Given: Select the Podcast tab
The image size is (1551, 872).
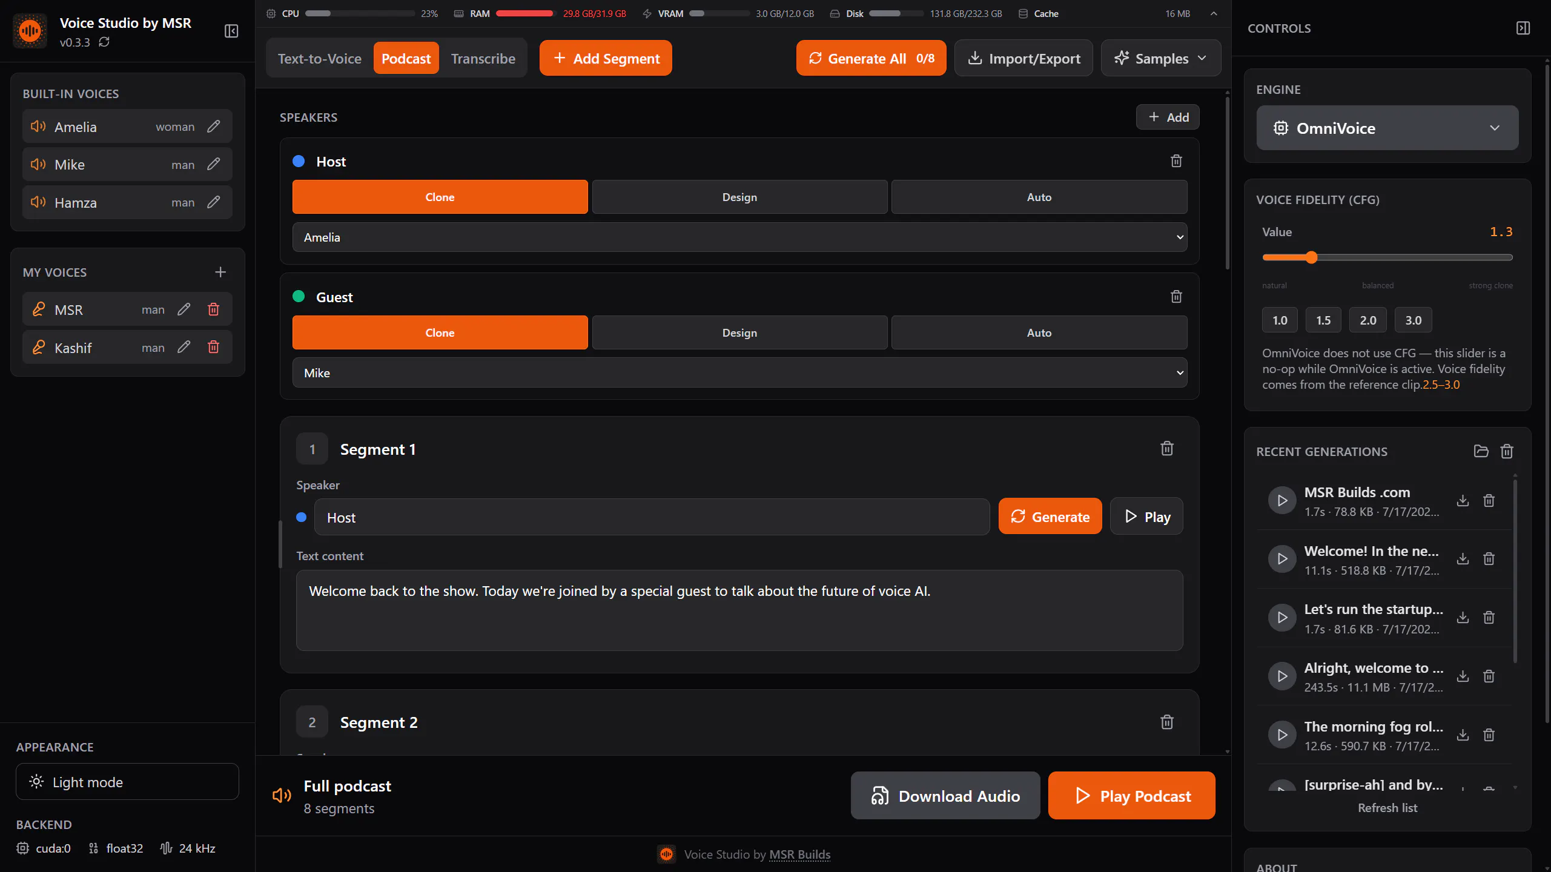Looking at the screenshot, I should [x=406, y=59].
